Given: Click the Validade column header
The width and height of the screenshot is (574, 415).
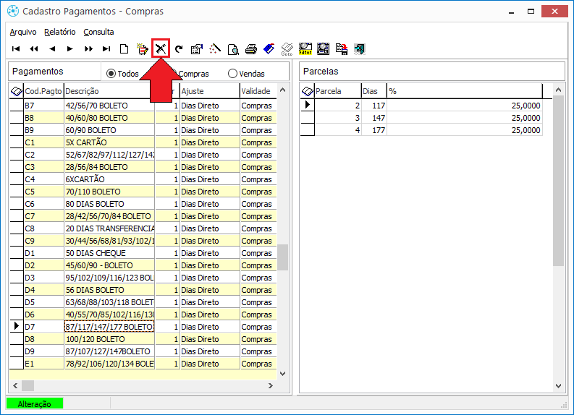Looking at the screenshot, I should point(258,91).
